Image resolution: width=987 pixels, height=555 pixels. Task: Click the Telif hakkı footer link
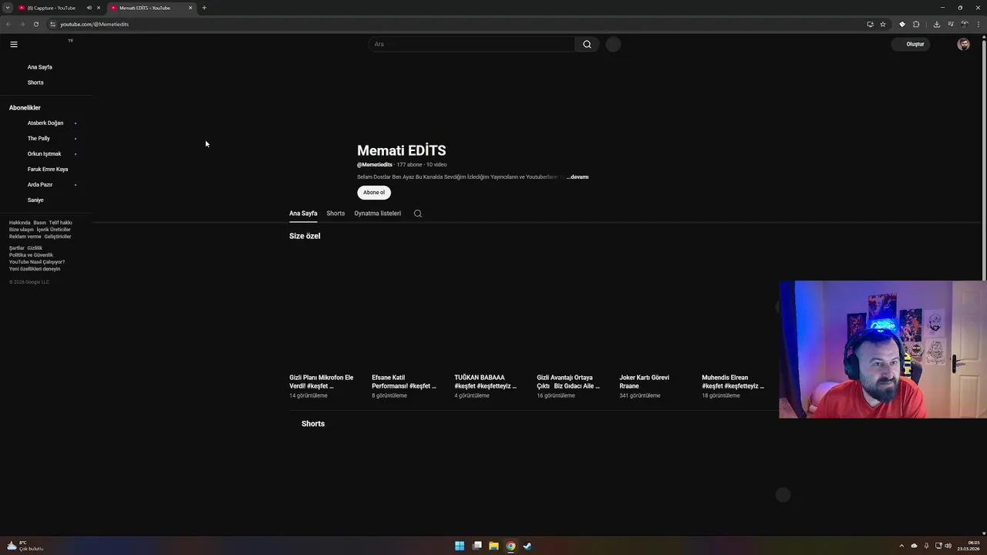pos(60,223)
